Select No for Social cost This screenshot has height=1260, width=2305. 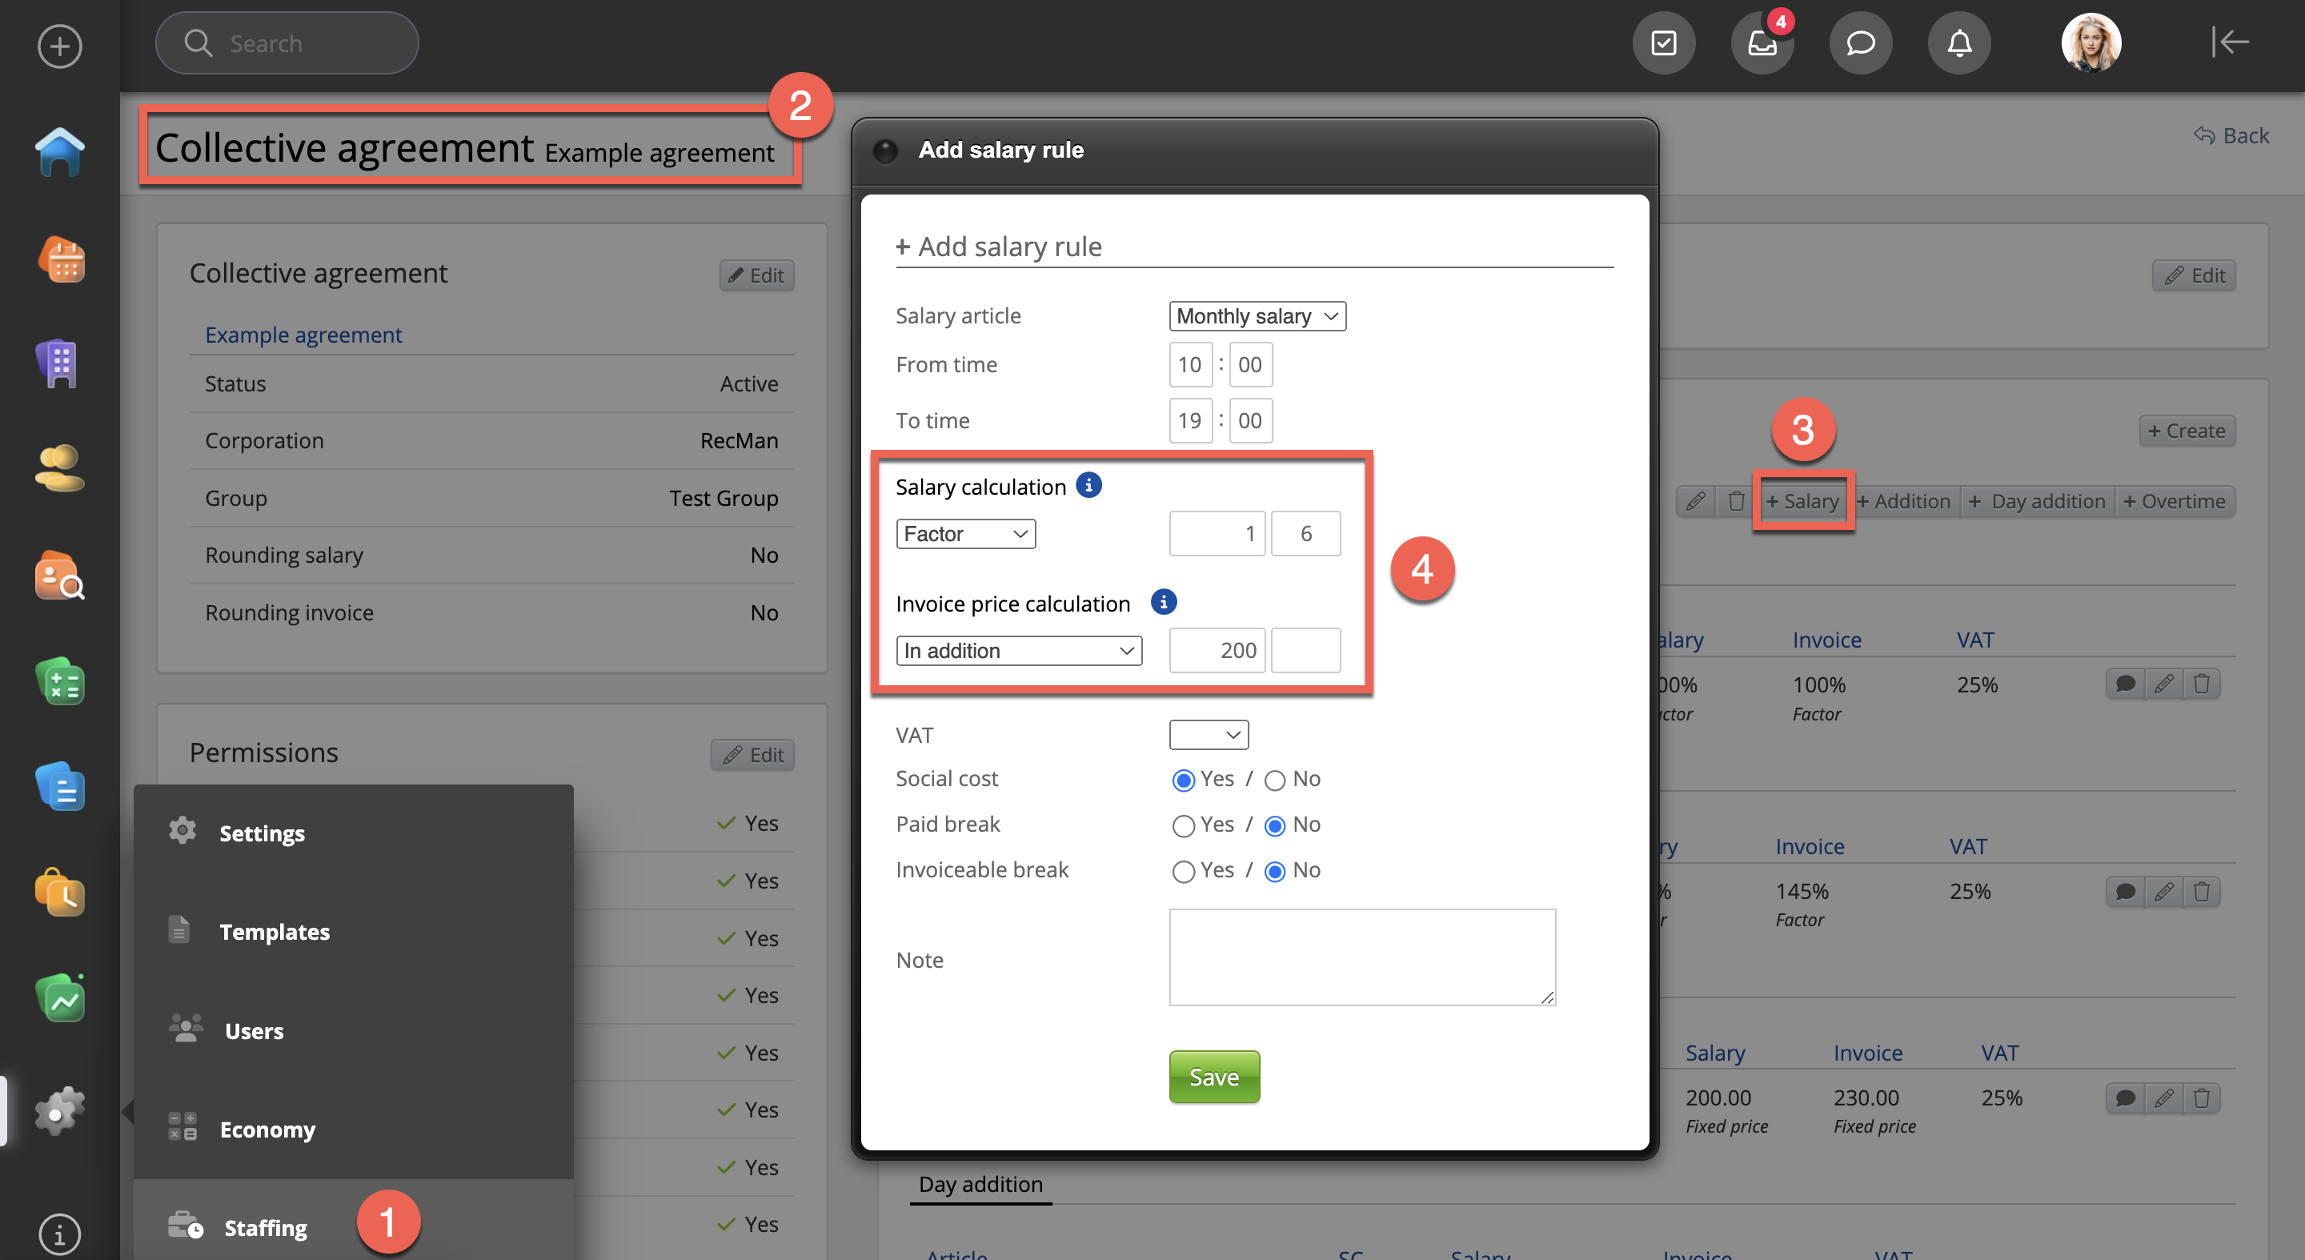click(1274, 780)
